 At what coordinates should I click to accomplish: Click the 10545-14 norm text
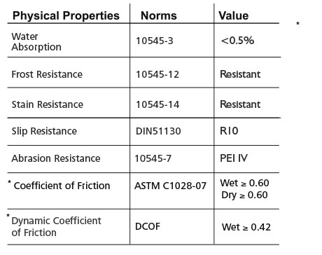[157, 104]
